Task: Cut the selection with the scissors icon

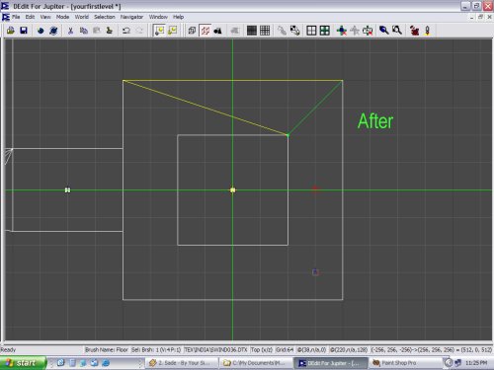Action: click(70, 31)
